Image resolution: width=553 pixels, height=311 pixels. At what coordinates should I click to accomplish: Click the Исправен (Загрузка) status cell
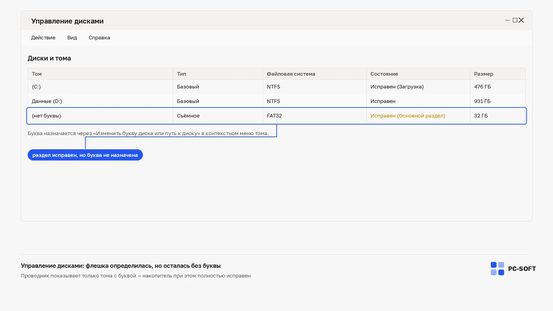tap(418, 87)
